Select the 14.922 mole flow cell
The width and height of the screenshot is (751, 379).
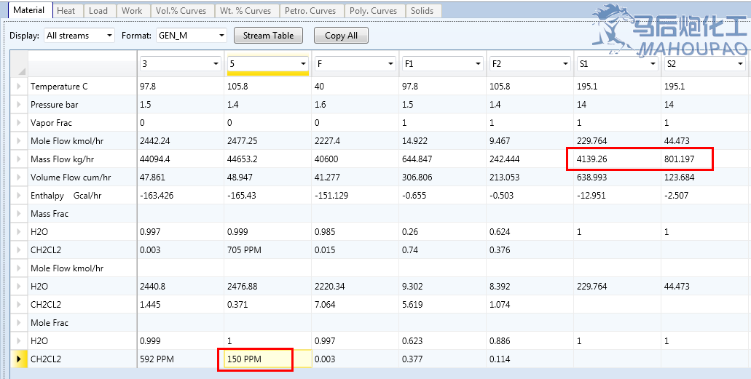tap(443, 141)
